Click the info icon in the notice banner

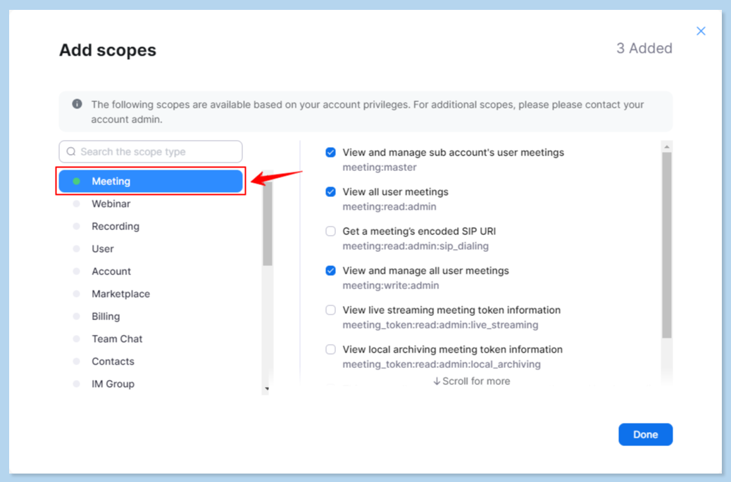coord(77,104)
